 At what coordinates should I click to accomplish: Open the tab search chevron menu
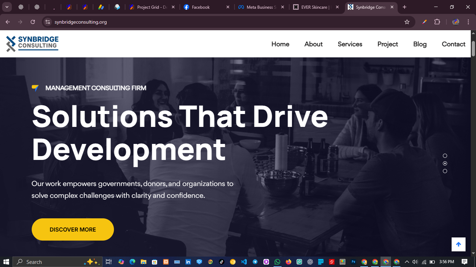coord(6,7)
